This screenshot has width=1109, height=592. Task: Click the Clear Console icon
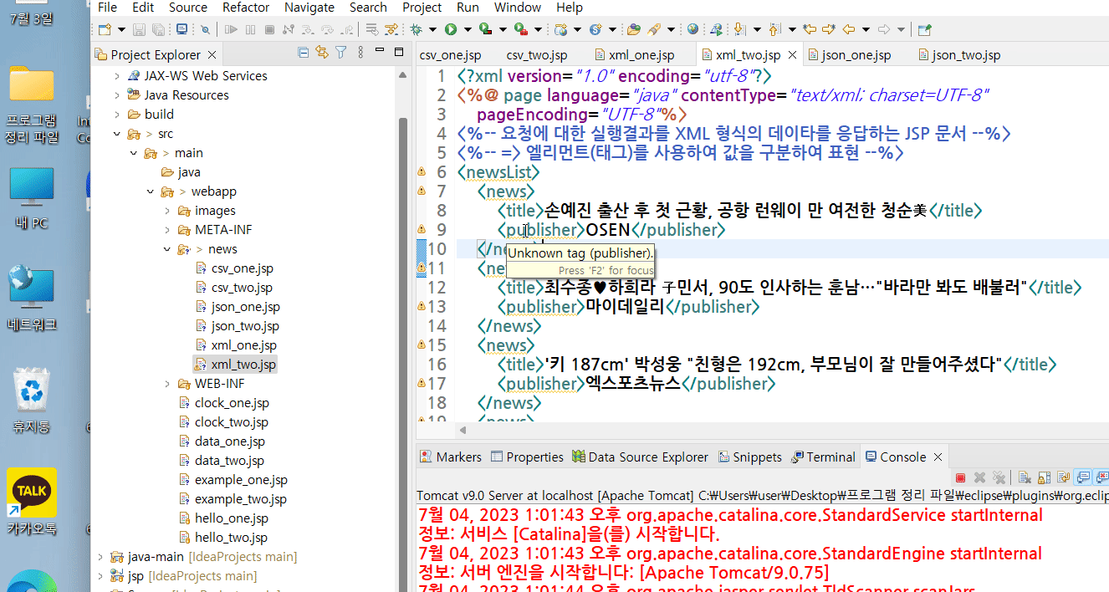pos(1025,478)
